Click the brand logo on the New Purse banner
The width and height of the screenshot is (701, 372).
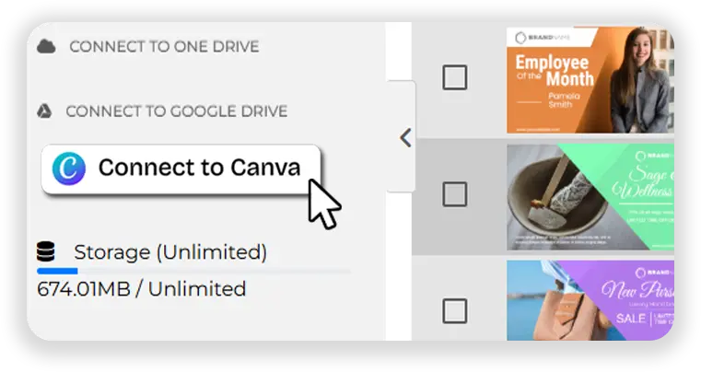[654, 273]
